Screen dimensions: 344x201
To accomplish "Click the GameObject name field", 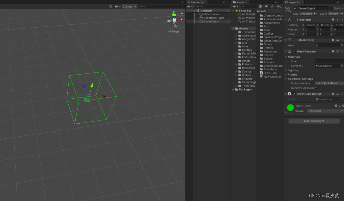I will [313, 8].
